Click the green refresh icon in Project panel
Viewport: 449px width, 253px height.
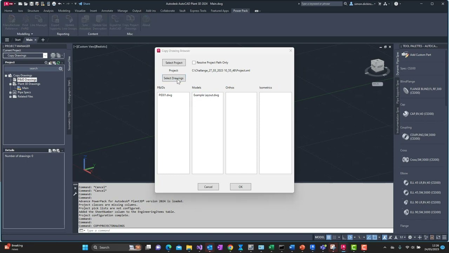pos(58,63)
